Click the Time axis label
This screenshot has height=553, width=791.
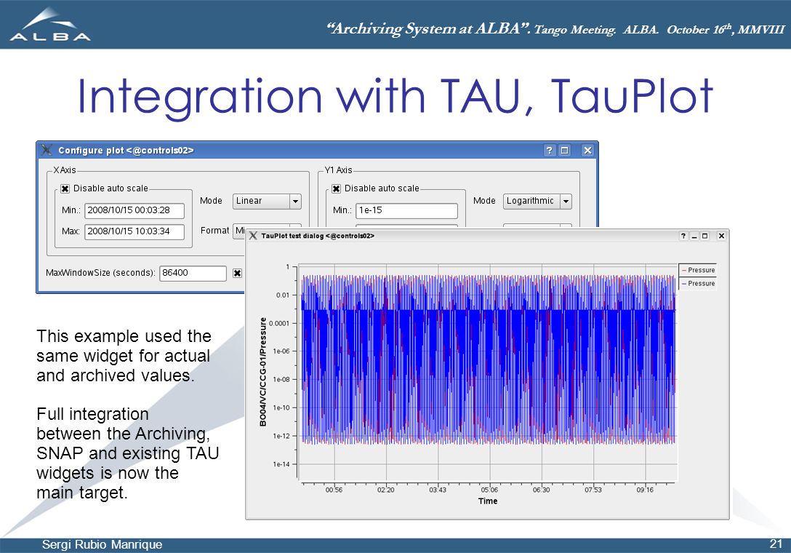point(488,501)
